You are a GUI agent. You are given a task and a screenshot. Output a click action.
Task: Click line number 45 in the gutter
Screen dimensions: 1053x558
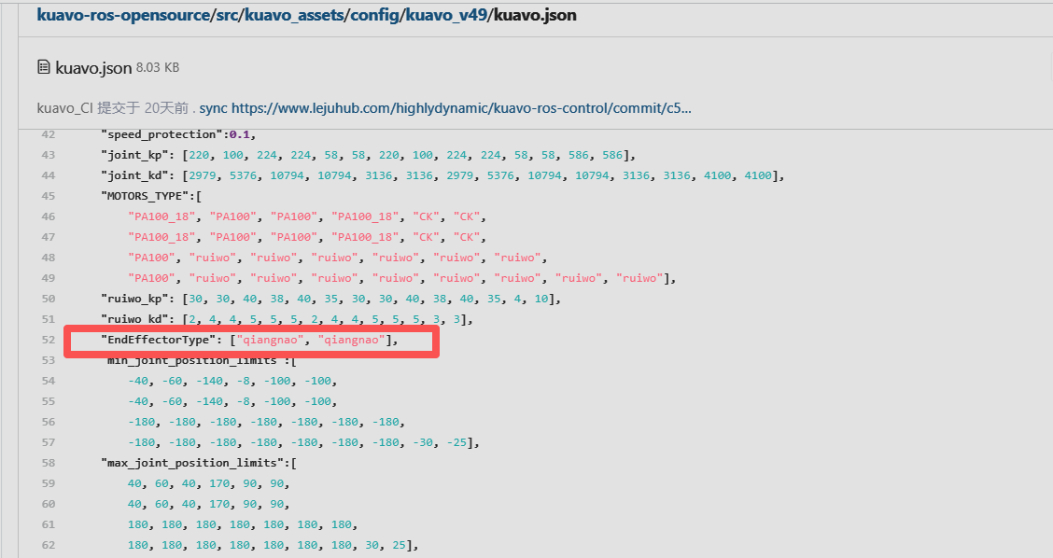49,196
